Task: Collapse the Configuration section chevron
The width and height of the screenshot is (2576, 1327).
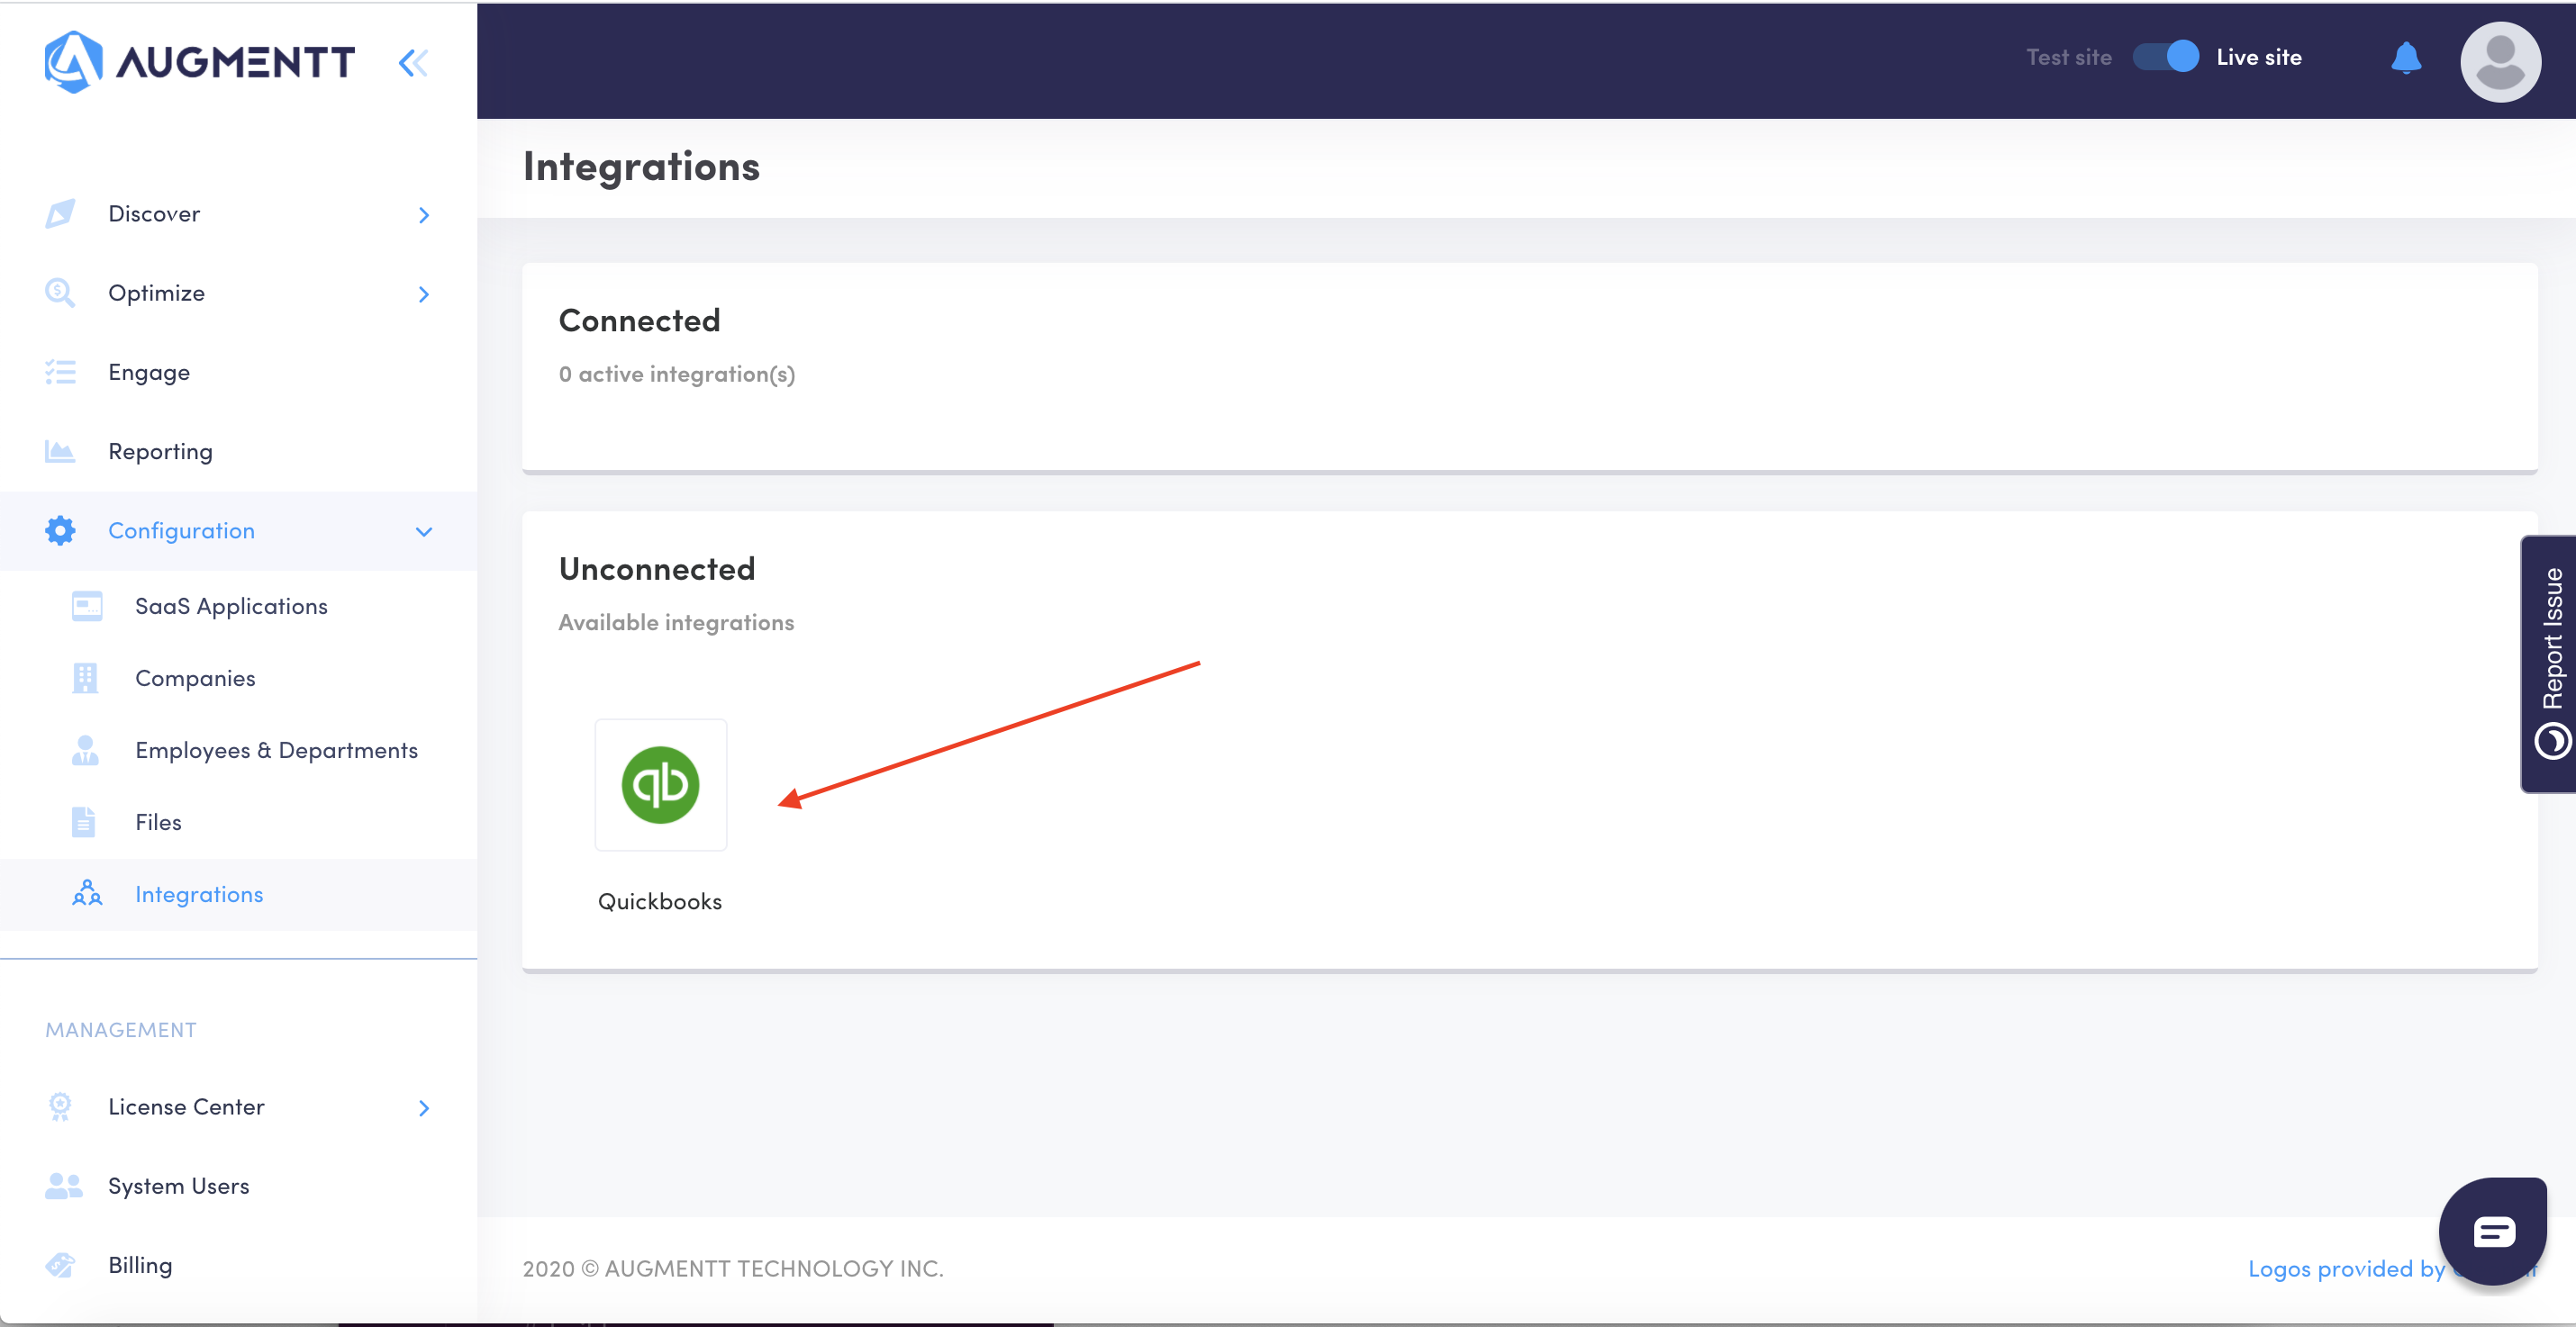Action: [x=424, y=530]
